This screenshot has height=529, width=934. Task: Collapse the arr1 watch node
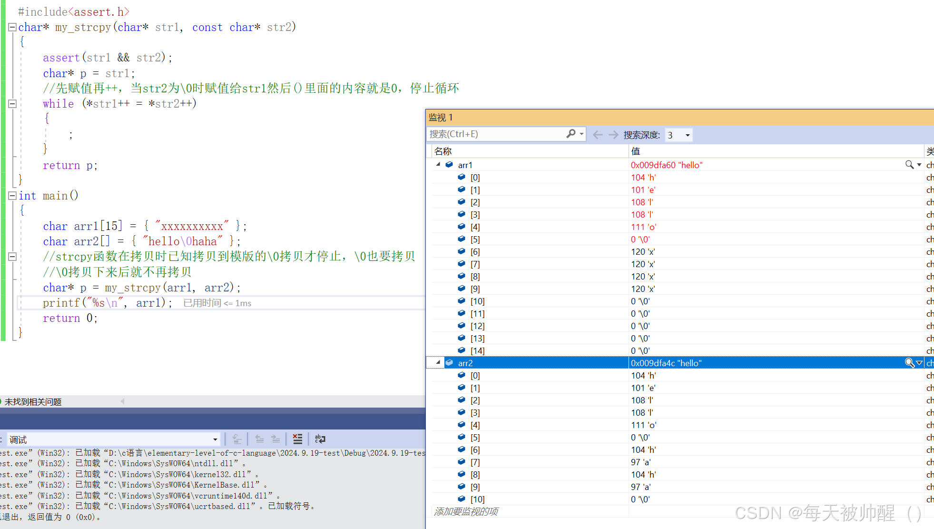[x=438, y=165]
